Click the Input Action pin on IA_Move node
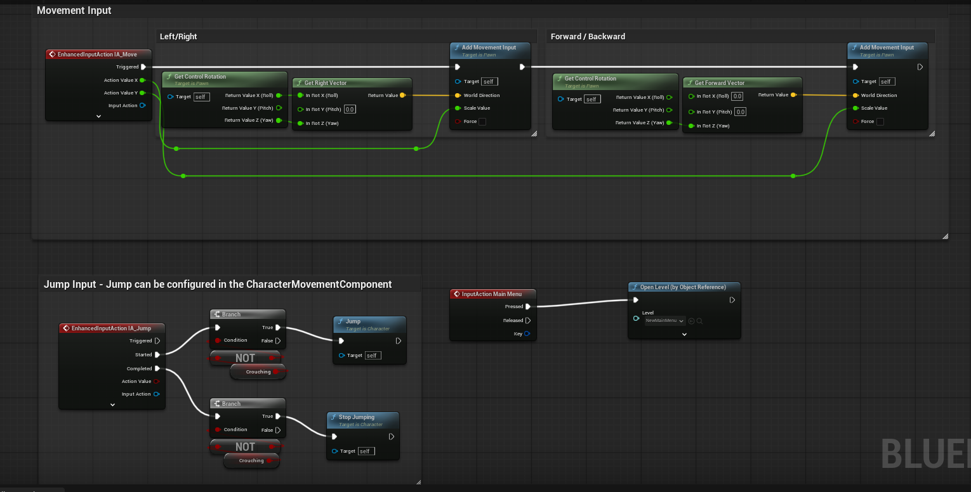The height and width of the screenshot is (492, 971). [142, 106]
